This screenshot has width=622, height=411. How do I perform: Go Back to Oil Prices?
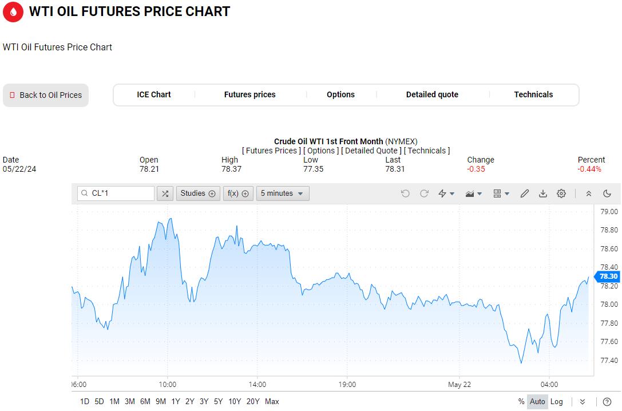[46, 95]
